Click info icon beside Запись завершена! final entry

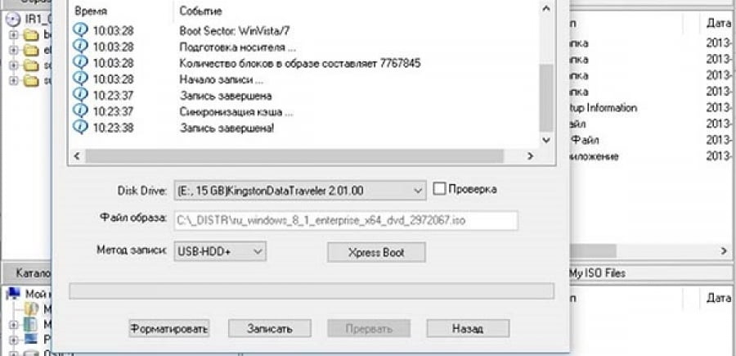pos(81,128)
